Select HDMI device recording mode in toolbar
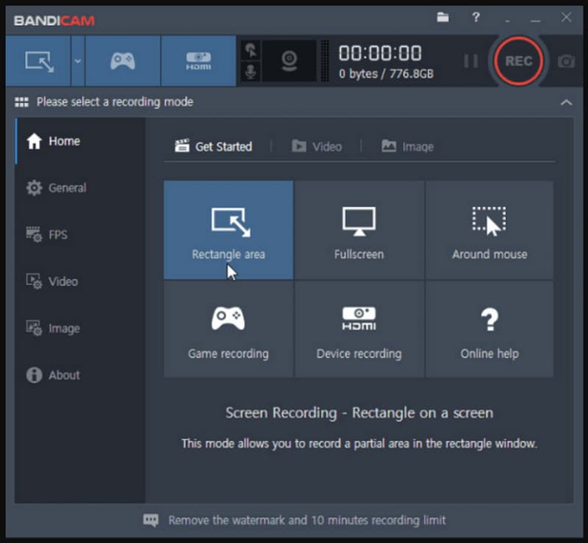The image size is (588, 543). click(198, 61)
